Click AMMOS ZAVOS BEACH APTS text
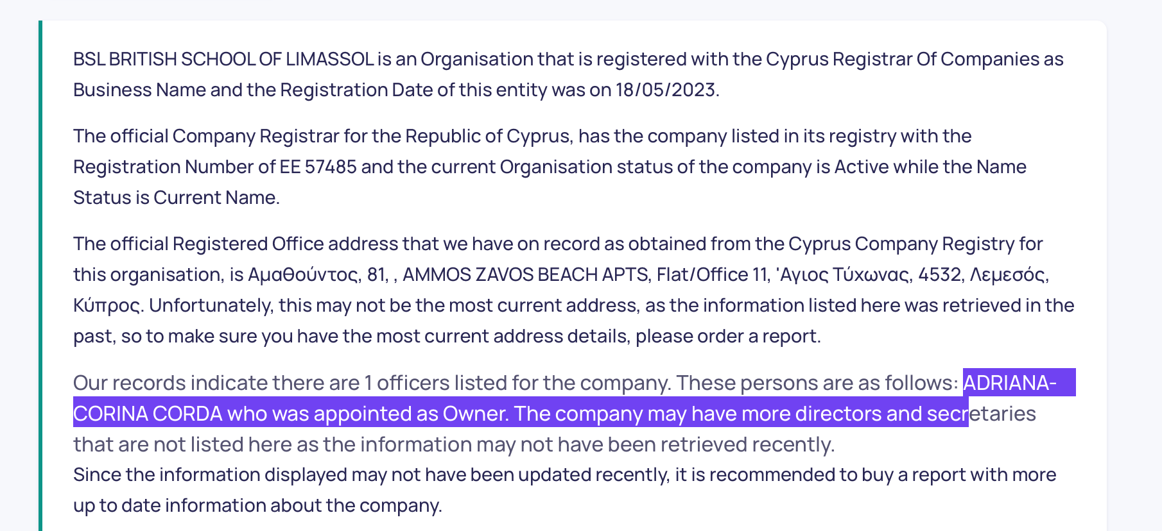The image size is (1162, 531). 525,274
